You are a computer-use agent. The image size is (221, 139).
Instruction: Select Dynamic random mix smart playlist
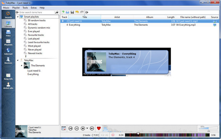(x=39, y=28)
